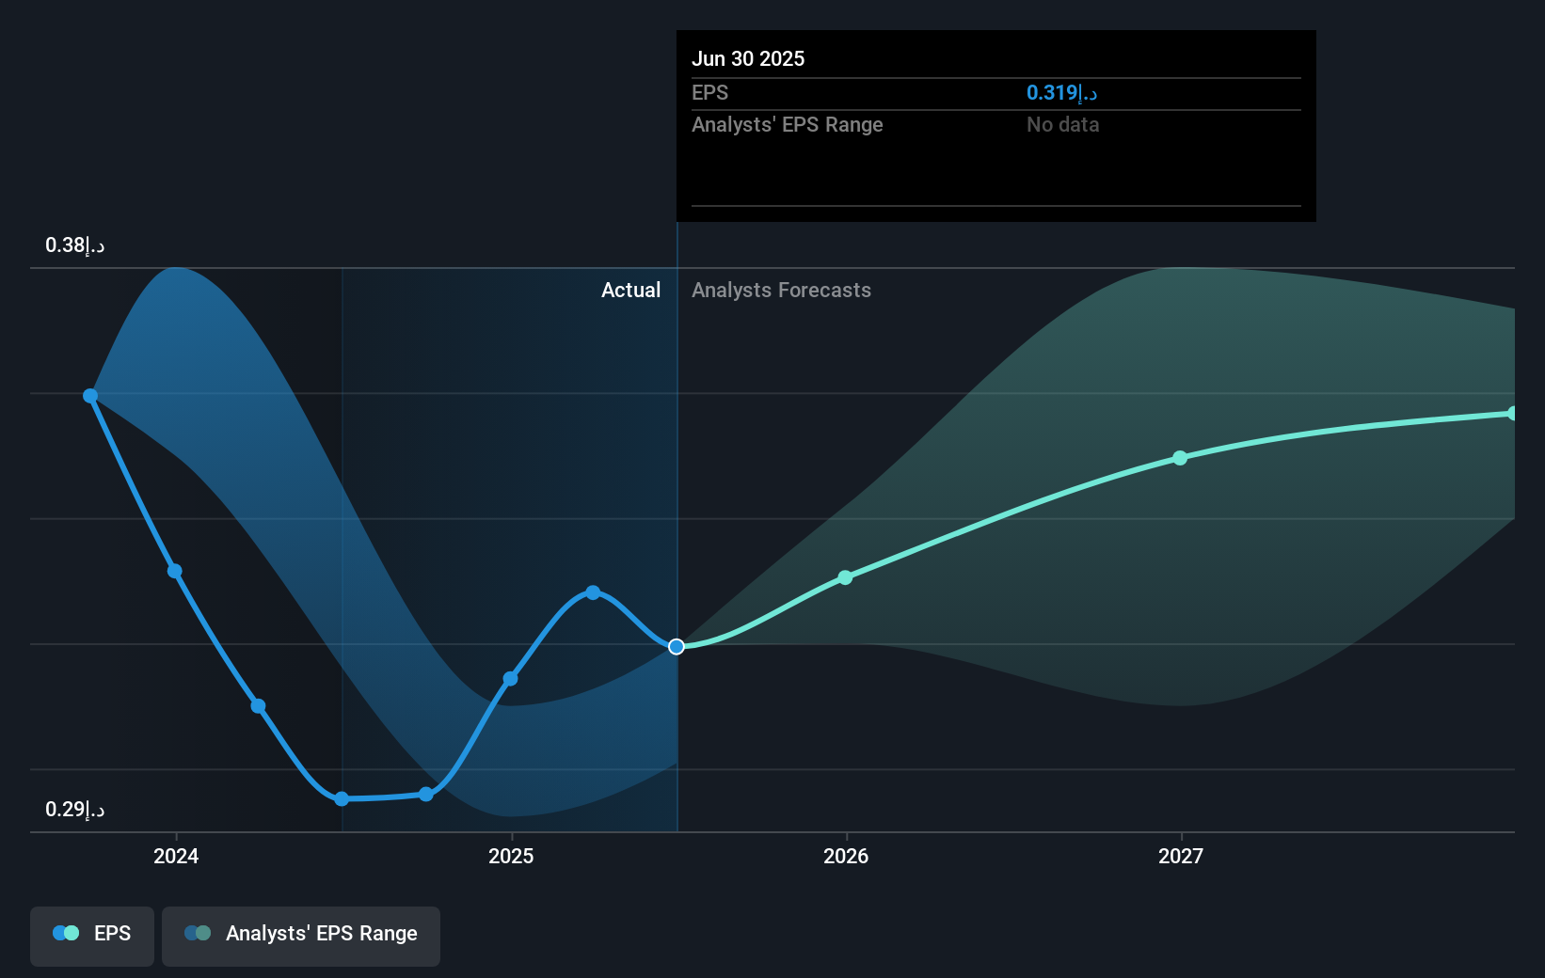The height and width of the screenshot is (978, 1545).
Task: Click the blue EPS value 0.319 link
Action: pos(1061,92)
